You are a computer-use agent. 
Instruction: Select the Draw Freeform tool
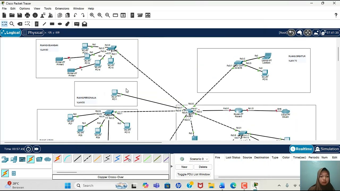(x=67, y=24)
